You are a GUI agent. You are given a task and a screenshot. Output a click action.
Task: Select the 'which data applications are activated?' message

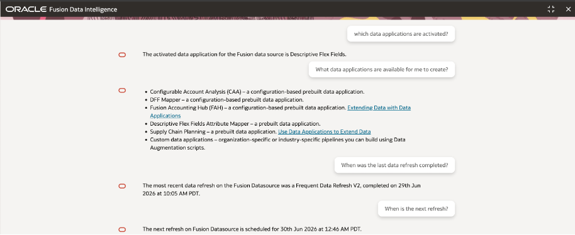(401, 34)
